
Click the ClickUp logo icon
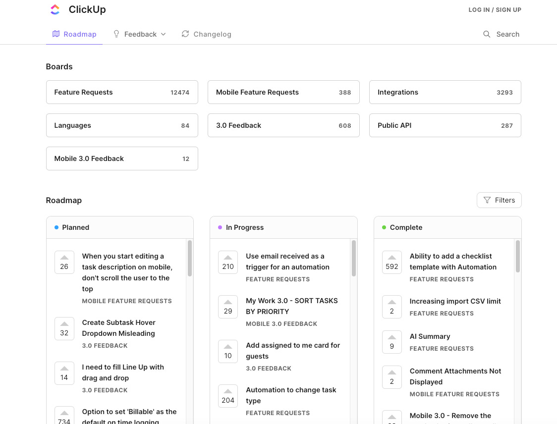tap(55, 9)
